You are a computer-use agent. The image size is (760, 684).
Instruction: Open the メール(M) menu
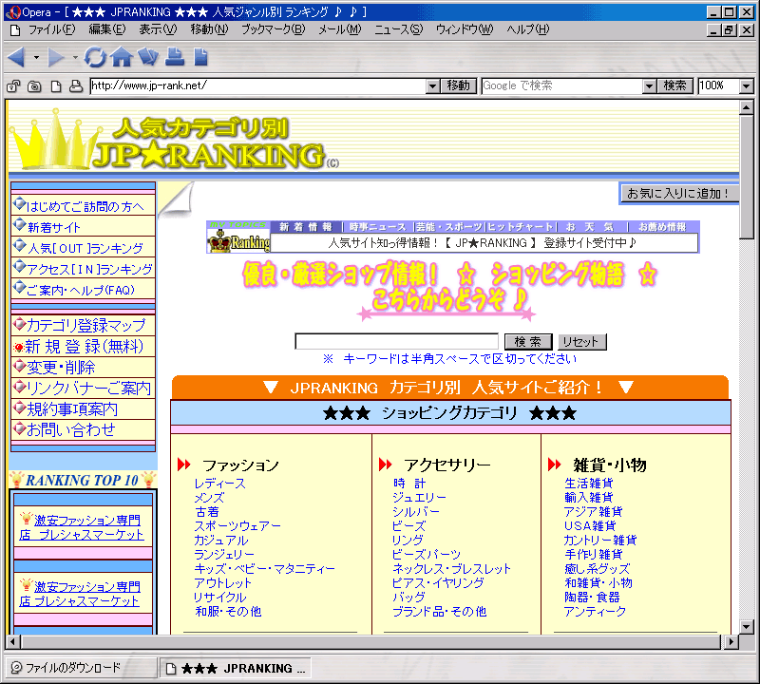pos(340,30)
